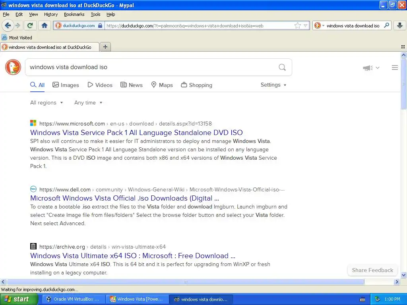
Task: Submit search with DuckDuckGo magnifier icon
Action: click(282, 67)
